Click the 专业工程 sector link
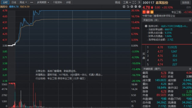Screen dimensions: 192x108 coord(176,12)
